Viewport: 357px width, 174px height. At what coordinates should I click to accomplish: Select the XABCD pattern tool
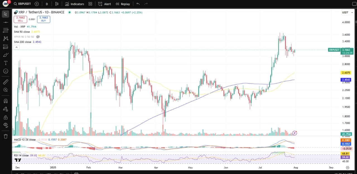(6, 38)
